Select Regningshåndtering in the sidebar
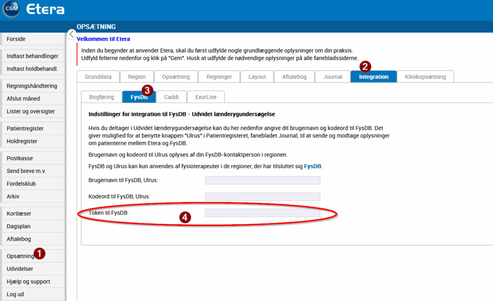The image size is (493, 301). 33,86
